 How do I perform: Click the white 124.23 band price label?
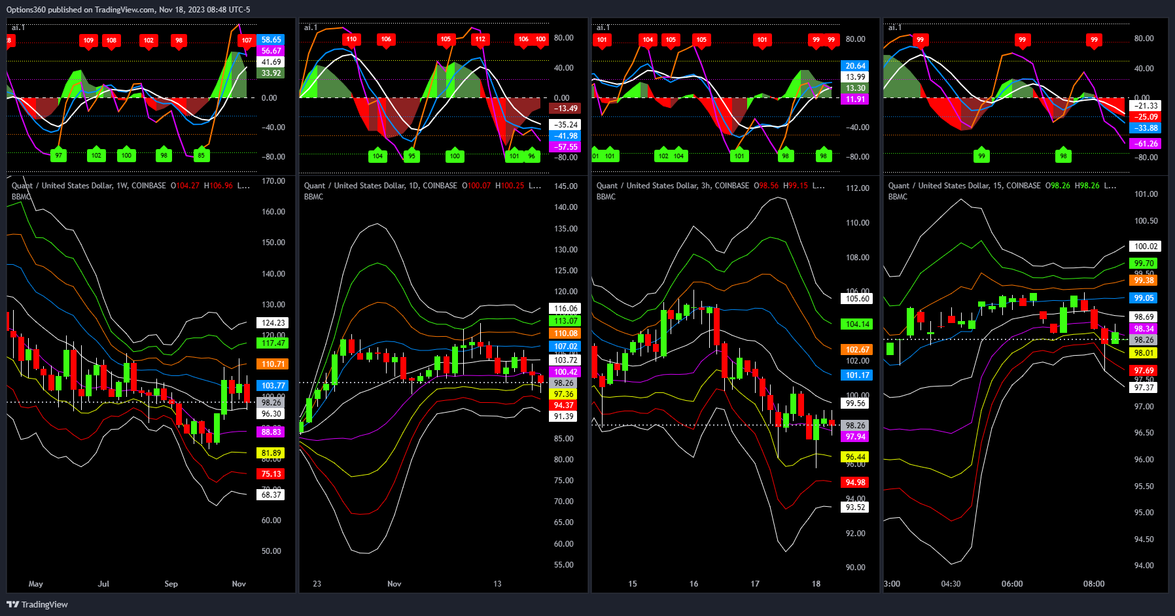point(273,323)
